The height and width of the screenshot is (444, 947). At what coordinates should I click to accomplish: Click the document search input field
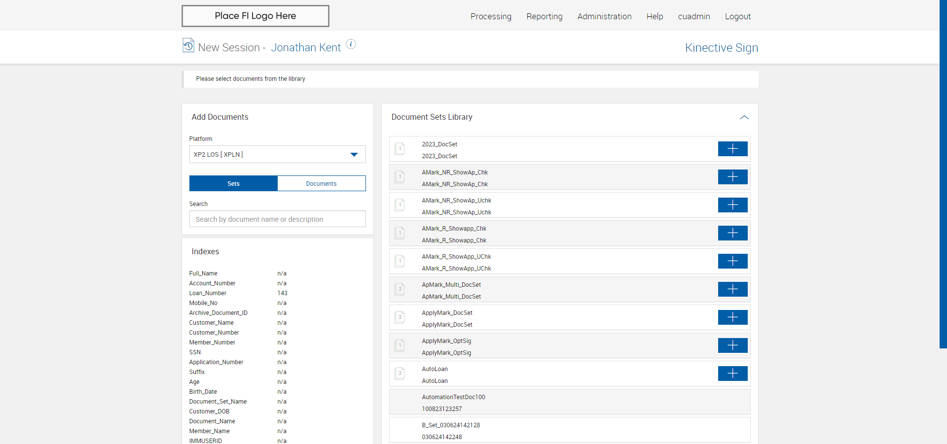[x=277, y=219]
